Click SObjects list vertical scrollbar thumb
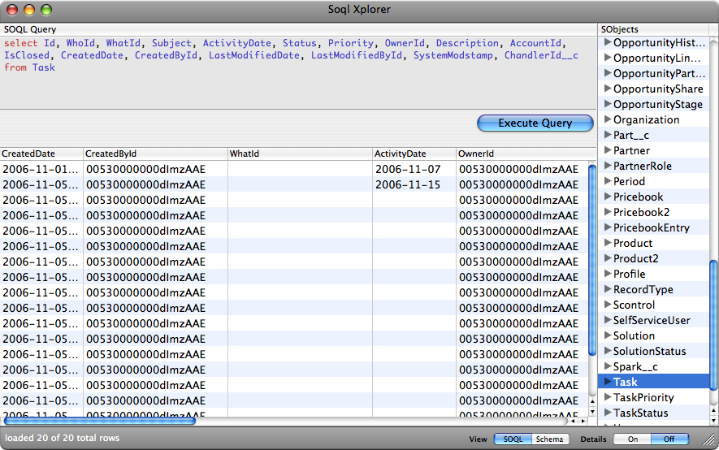This screenshot has width=719, height=450. [713, 325]
